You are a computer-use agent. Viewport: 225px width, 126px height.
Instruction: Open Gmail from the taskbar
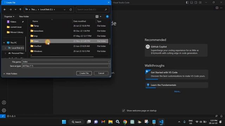[103, 122]
